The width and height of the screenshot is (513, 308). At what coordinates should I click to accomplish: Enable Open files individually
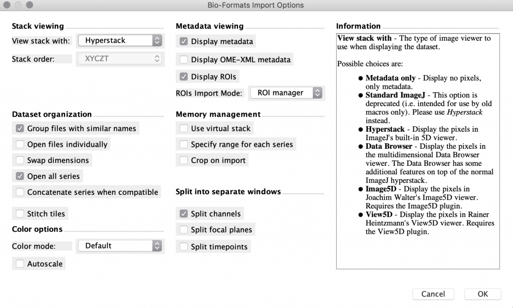pyautogui.click(x=20, y=144)
